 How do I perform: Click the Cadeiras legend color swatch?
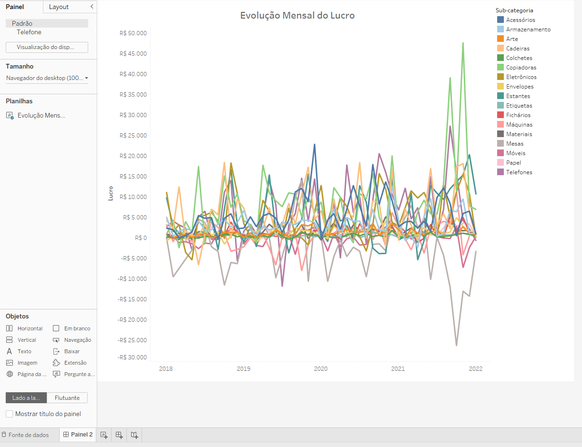500,48
